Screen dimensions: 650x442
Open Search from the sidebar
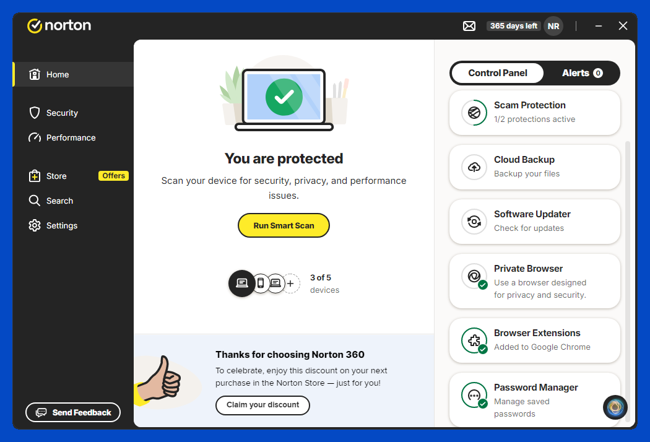[x=74, y=201]
